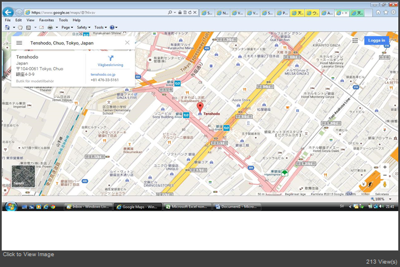Close the active browser tab

(x=346, y=13)
